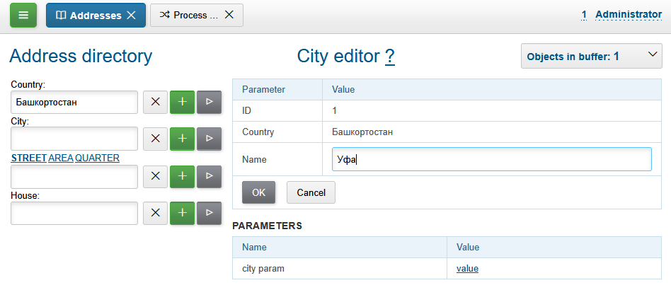Open the city param value link
Viewport: 671px width, 290px height.
[x=467, y=268]
